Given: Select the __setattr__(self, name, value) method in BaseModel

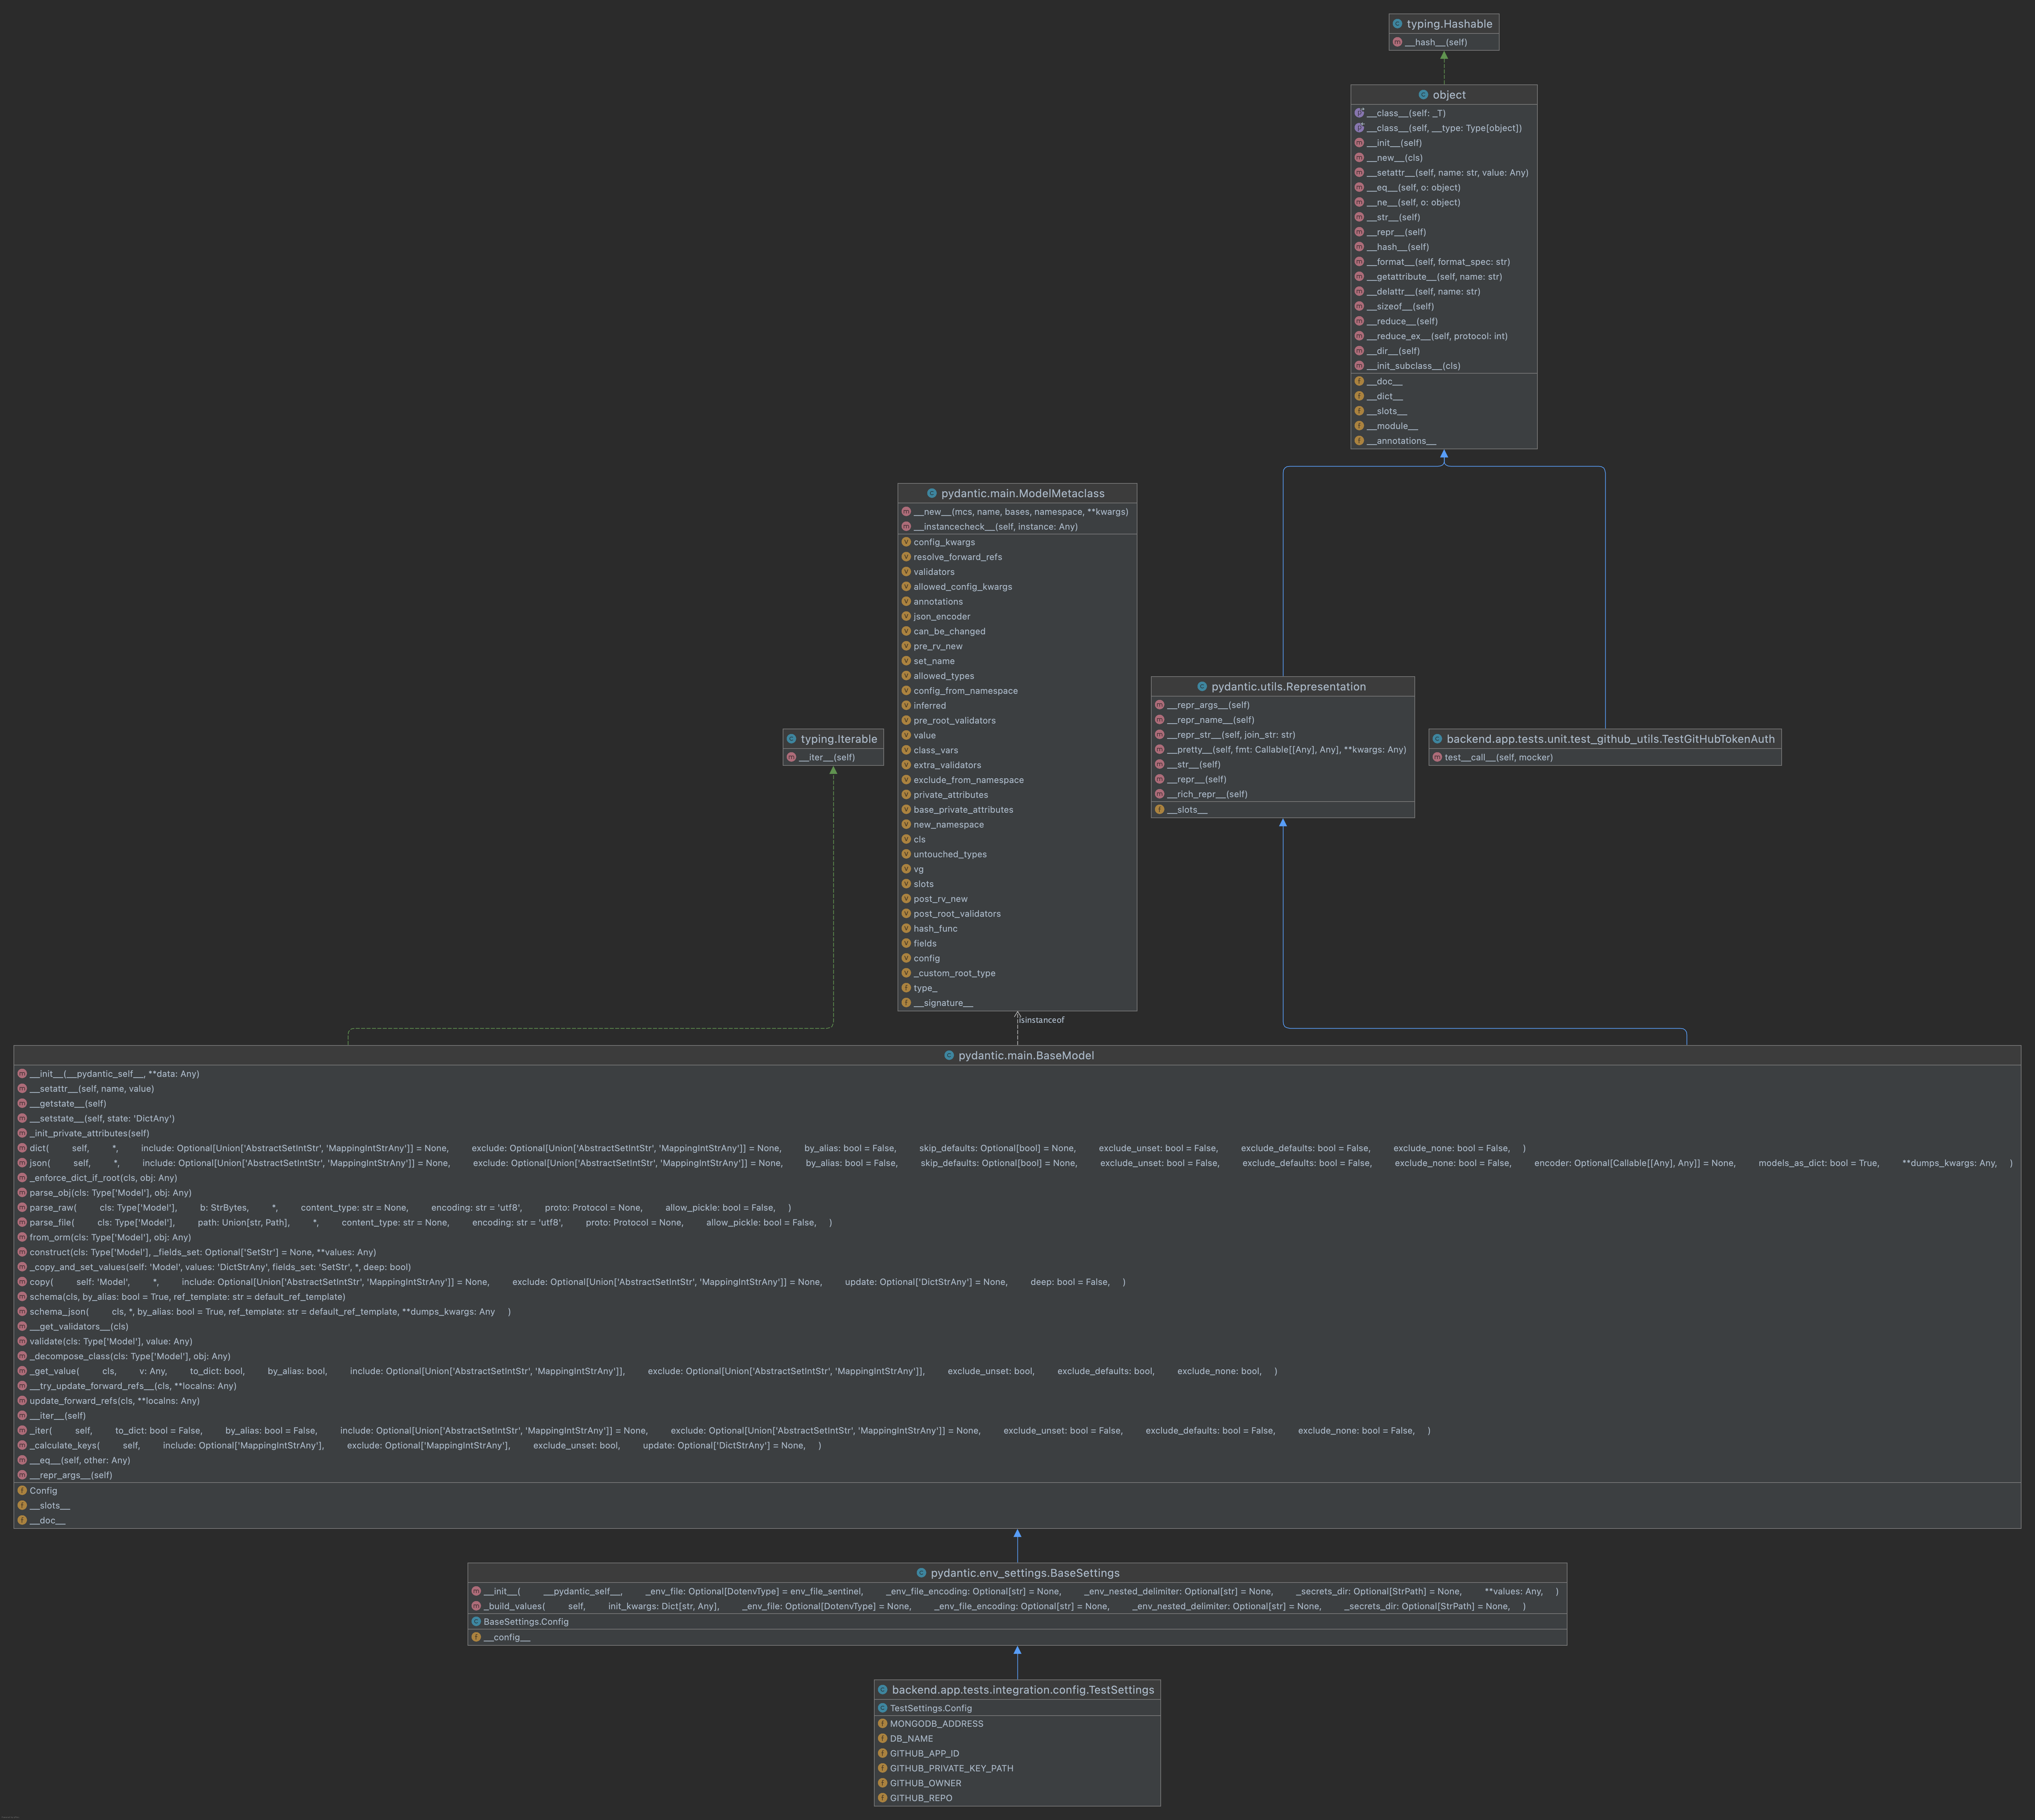Looking at the screenshot, I should [x=92, y=1089].
